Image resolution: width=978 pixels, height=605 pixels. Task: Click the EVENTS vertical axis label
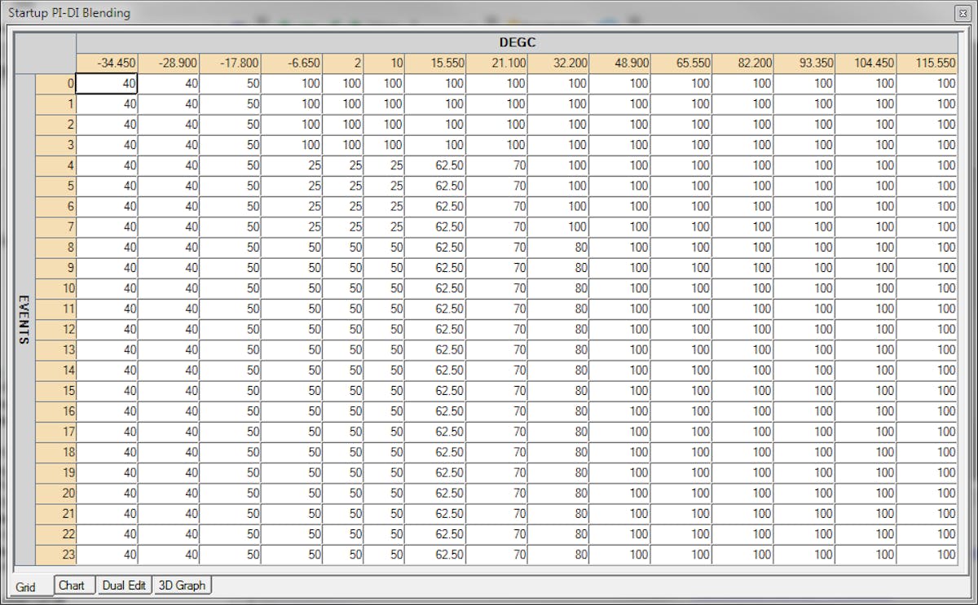pos(24,319)
